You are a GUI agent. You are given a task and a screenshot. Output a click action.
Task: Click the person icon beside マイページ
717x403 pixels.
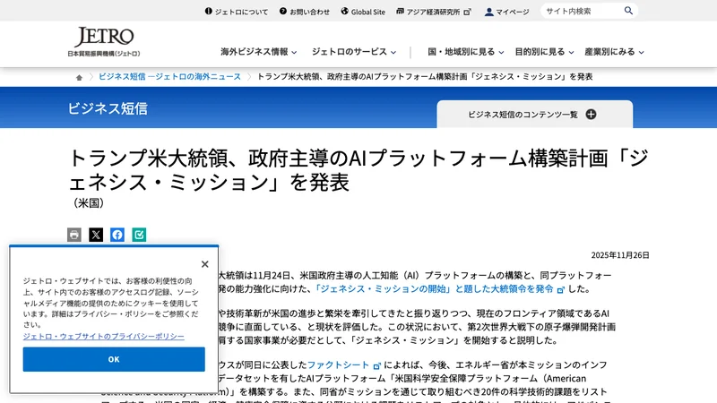tap(488, 12)
